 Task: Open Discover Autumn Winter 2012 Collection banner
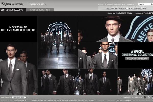[126, 9]
